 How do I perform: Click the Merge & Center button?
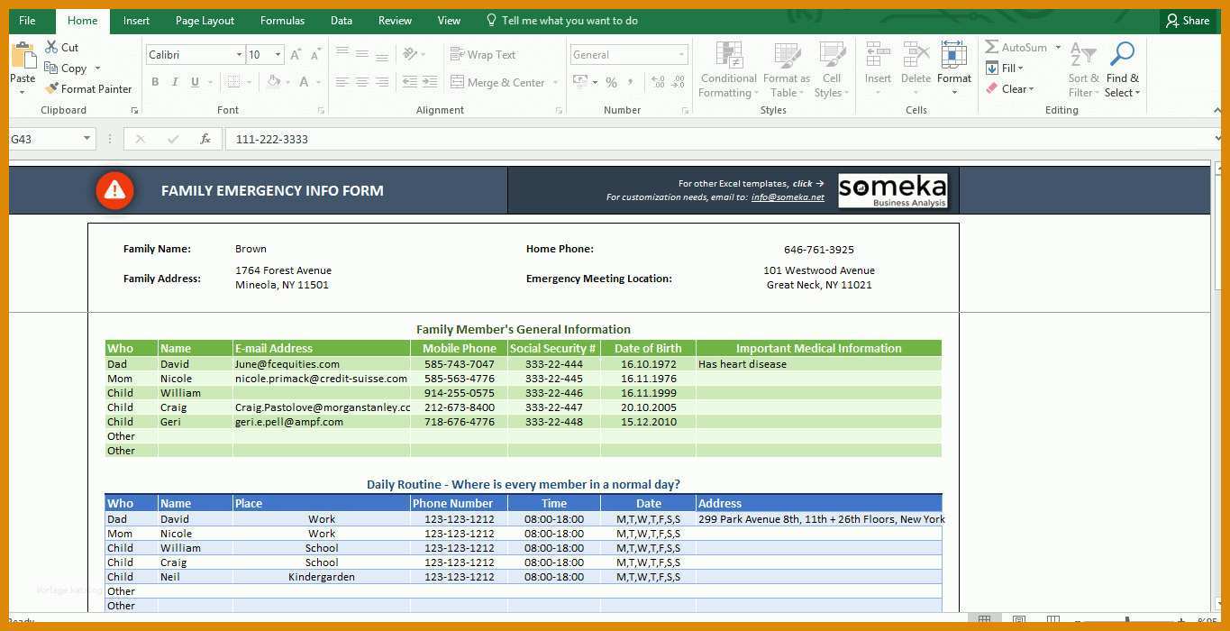coord(498,82)
